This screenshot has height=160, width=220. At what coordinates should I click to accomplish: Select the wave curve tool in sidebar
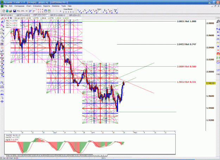click(2, 91)
